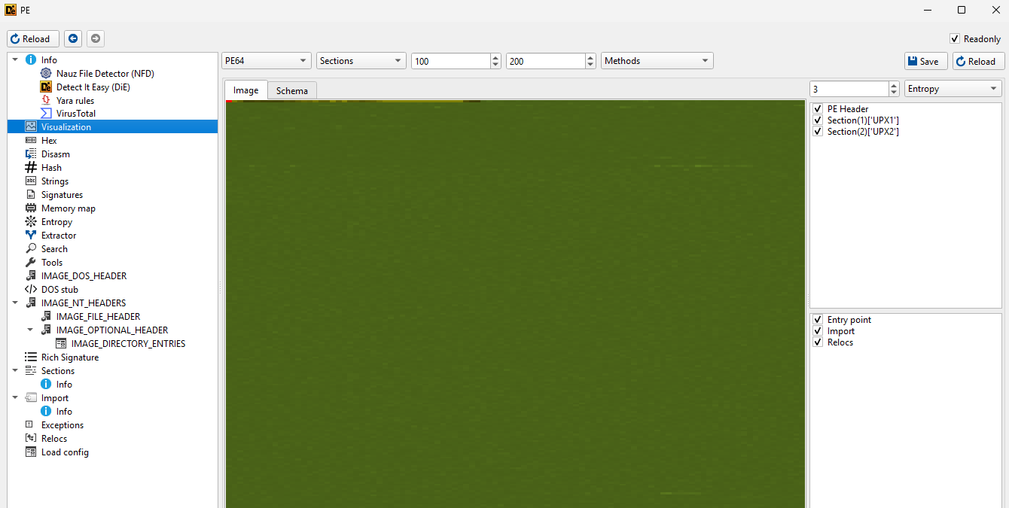Open the PE64 type dropdown
Image resolution: width=1009 pixels, height=508 pixels.
pos(266,61)
